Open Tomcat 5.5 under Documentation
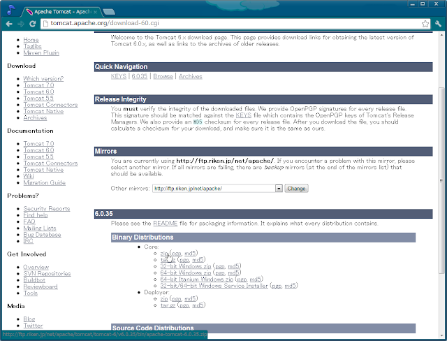The width and height of the screenshot is (447, 341). 38,157
